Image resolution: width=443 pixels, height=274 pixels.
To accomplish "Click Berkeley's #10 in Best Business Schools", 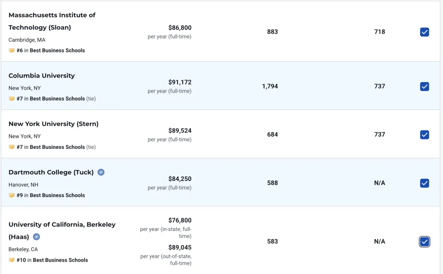I will pyautogui.click(x=52, y=260).
